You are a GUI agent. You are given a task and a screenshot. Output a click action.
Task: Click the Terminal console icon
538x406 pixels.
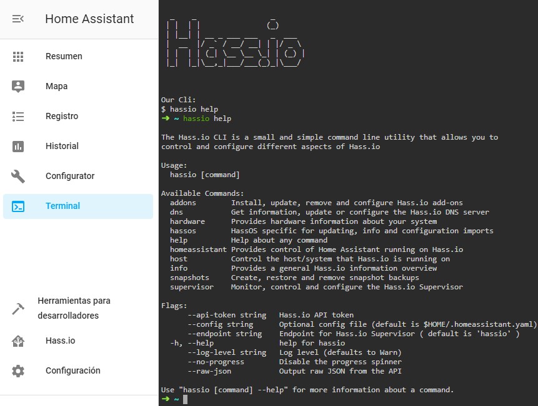[18, 206]
